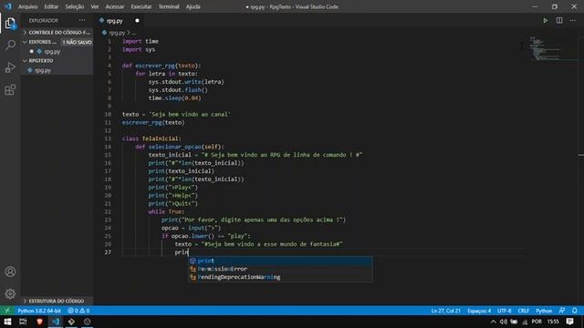Click Ln 27, Col 21 position indicator
This screenshot has height=328, width=584.
(x=446, y=311)
